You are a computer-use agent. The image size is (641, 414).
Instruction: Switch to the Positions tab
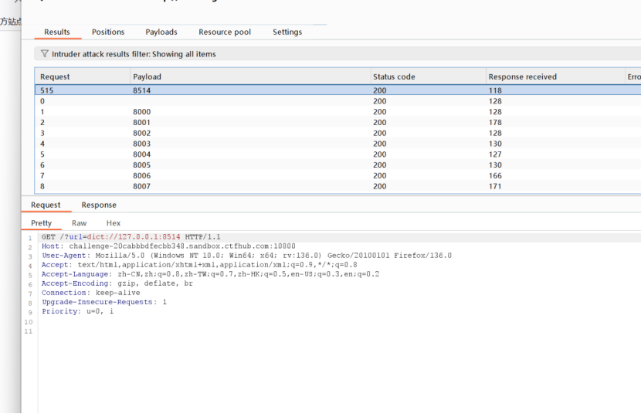[108, 32]
